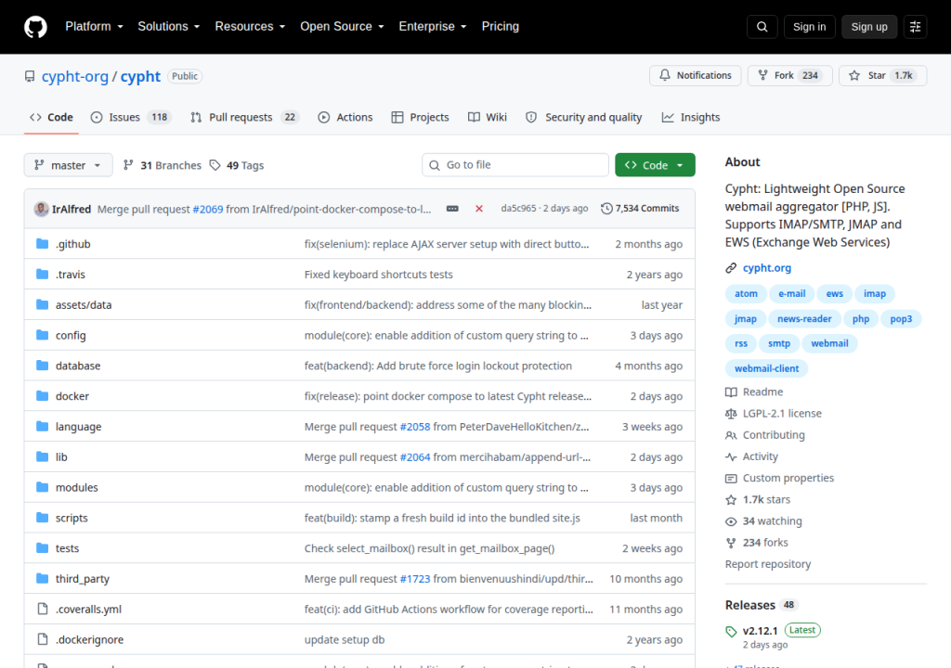Screen dimensions: 951x668
Task: Open the Resources dropdown menu
Action: (250, 26)
